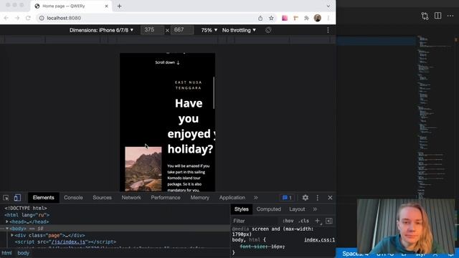Close the DevTools panel

(330, 198)
